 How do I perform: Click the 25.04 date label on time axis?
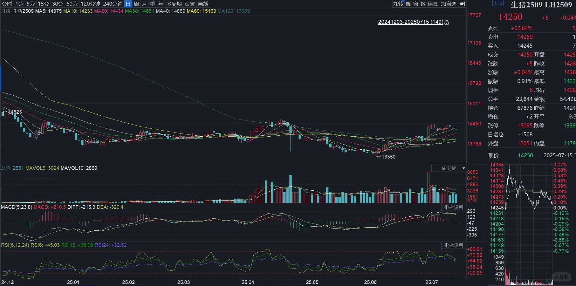click(248, 282)
